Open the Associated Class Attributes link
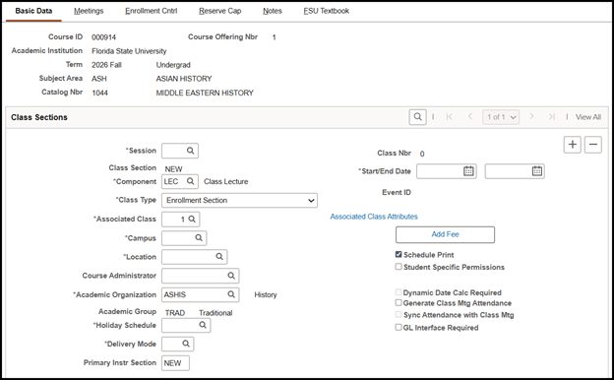The width and height of the screenshot is (614, 380). pos(374,217)
